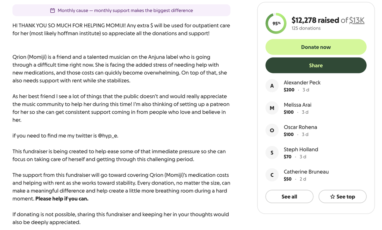The width and height of the screenshot is (382, 230).
Task: Click the 125 donations count
Action: coord(306,28)
